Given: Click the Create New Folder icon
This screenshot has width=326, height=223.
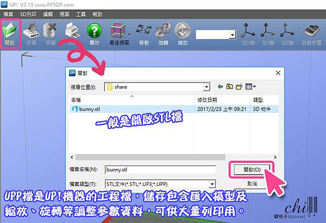Looking at the screenshot, I should coord(239,86).
